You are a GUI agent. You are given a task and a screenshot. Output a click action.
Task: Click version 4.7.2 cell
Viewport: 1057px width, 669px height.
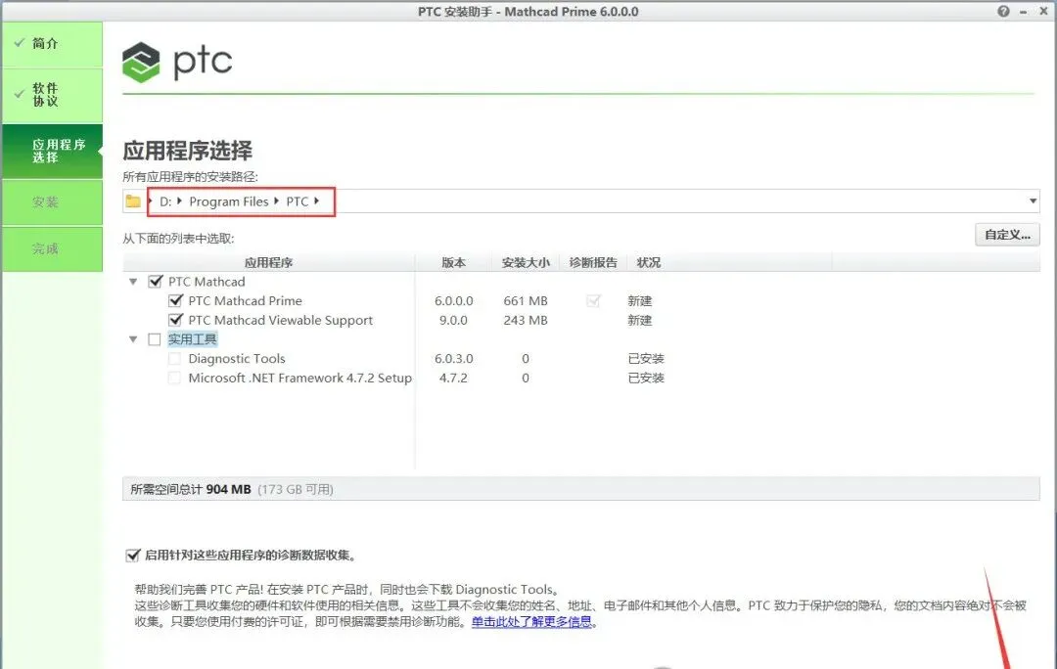[454, 378]
